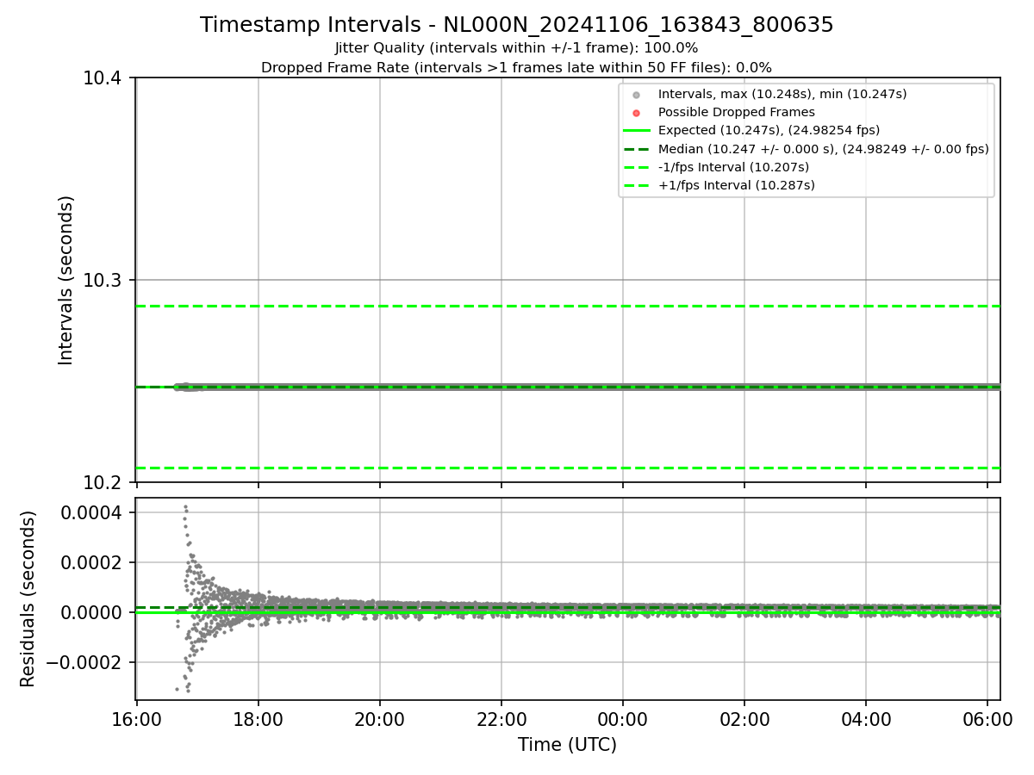Click the upper dashed green line at 10.287s

(x=569, y=306)
